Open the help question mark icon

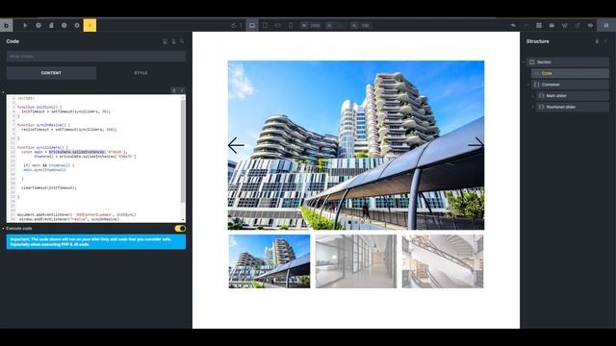(38, 26)
